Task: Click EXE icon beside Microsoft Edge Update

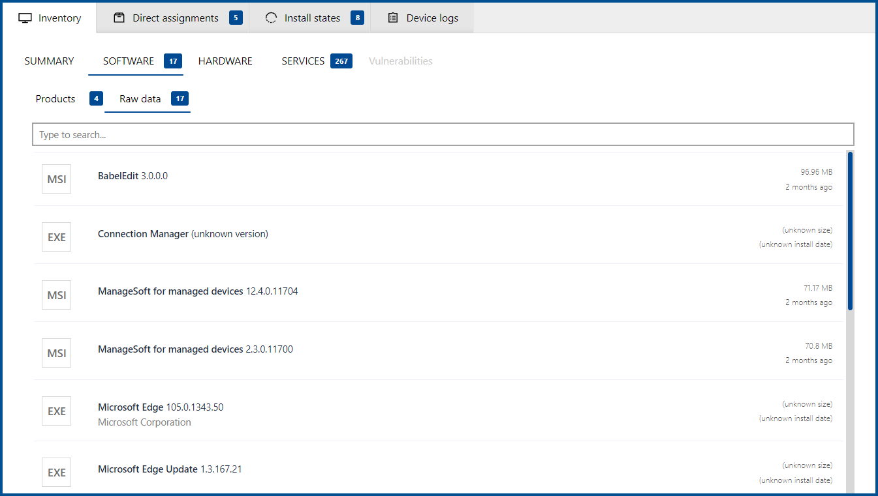Action: [x=56, y=473]
